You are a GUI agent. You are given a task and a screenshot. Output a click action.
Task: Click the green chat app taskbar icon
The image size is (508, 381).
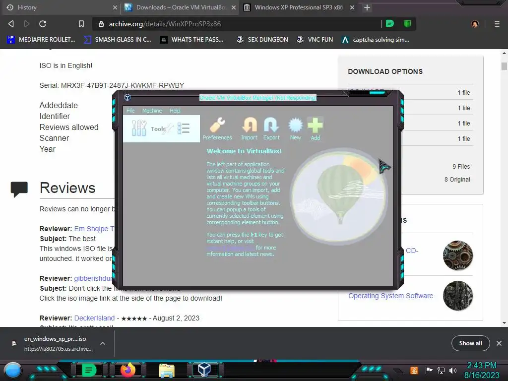[x=89, y=370]
